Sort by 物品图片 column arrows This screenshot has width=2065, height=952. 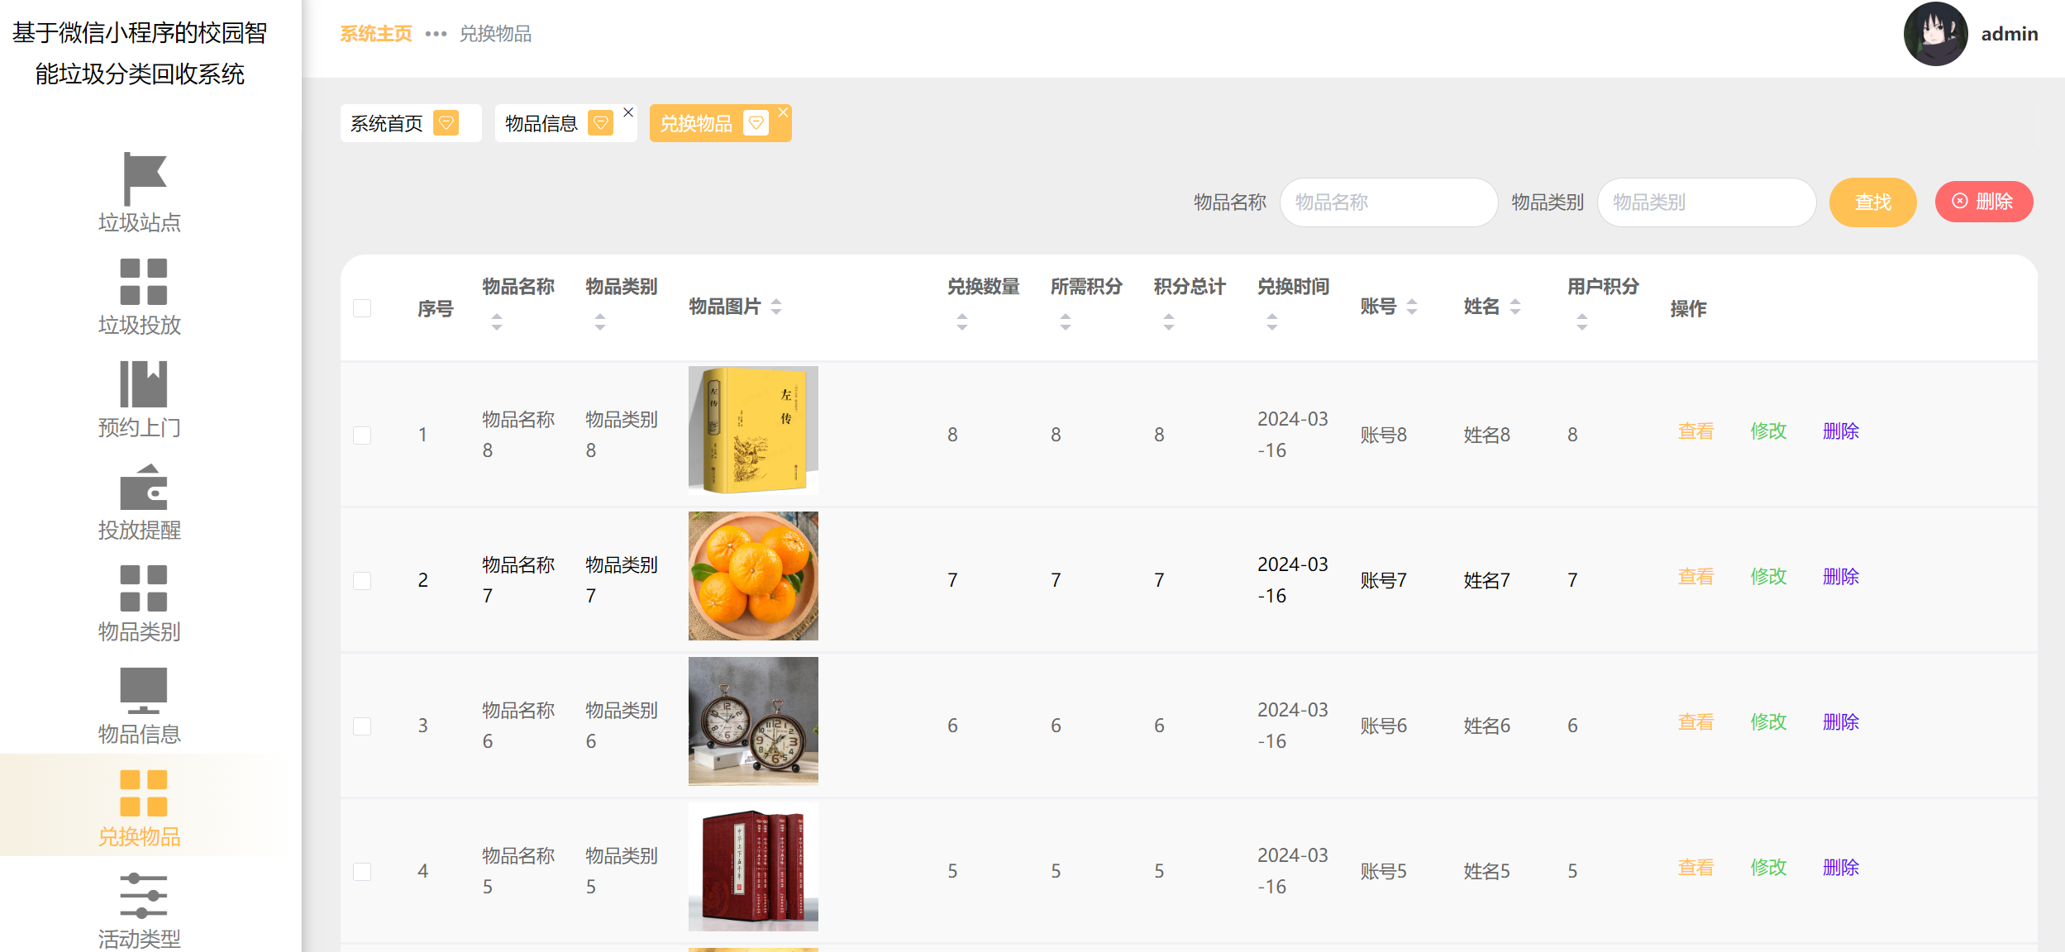776,307
